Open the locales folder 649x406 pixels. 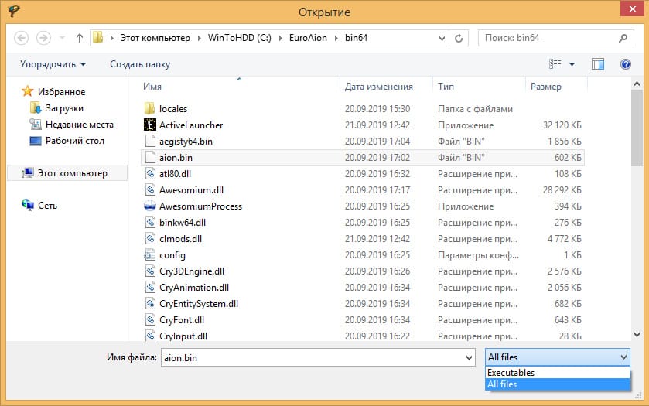coord(172,109)
